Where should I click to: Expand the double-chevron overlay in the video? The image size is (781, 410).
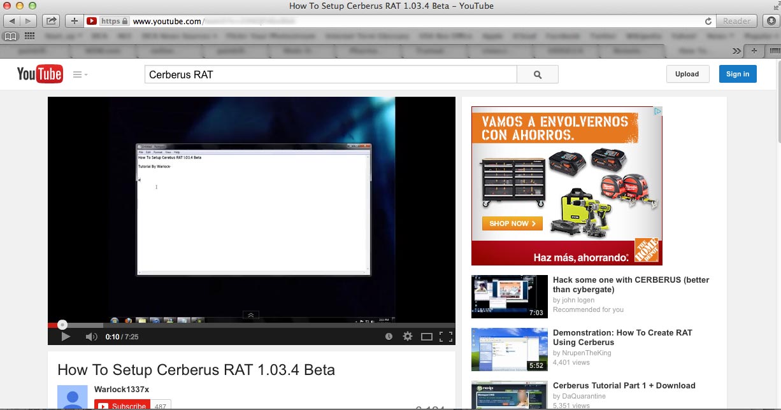click(x=251, y=315)
